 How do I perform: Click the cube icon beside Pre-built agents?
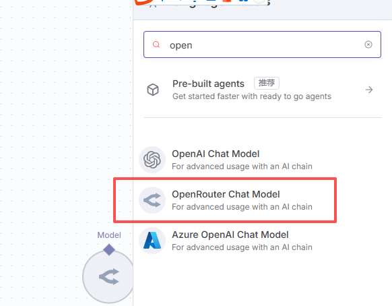click(x=153, y=90)
